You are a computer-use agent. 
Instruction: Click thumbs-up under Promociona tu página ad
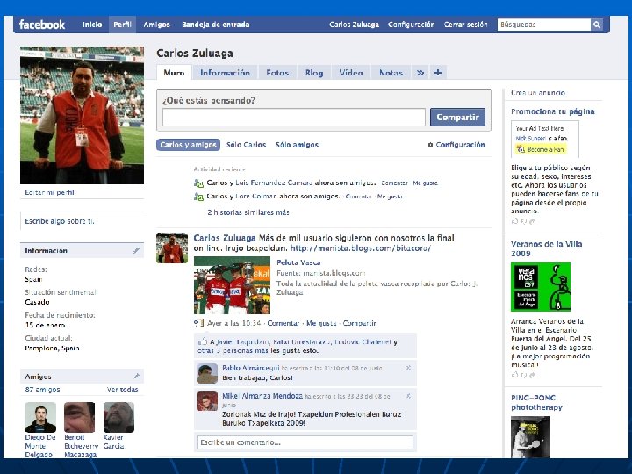(514, 221)
